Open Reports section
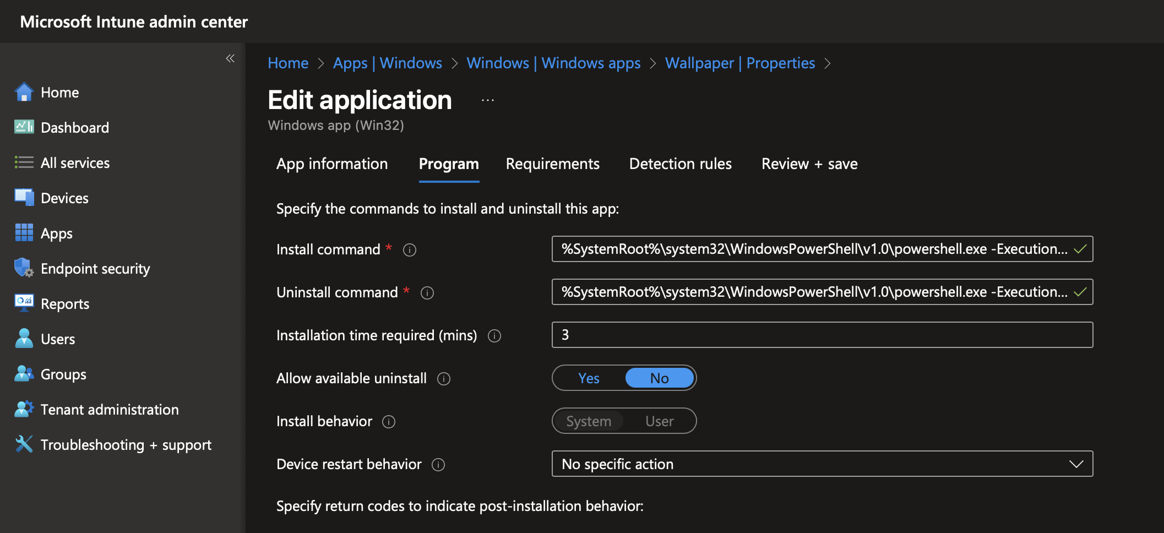The image size is (1164, 533). (x=65, y=304)
